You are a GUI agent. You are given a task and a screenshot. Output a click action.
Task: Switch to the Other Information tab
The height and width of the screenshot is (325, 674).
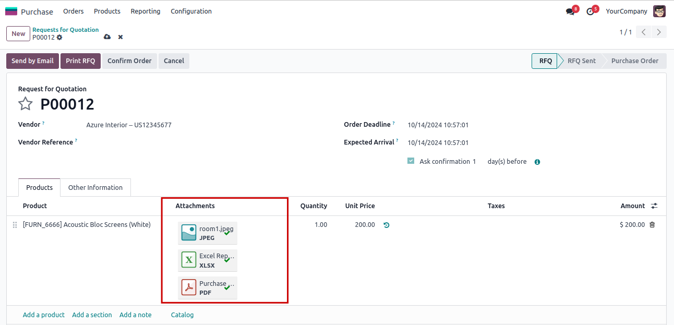[95, 187]
